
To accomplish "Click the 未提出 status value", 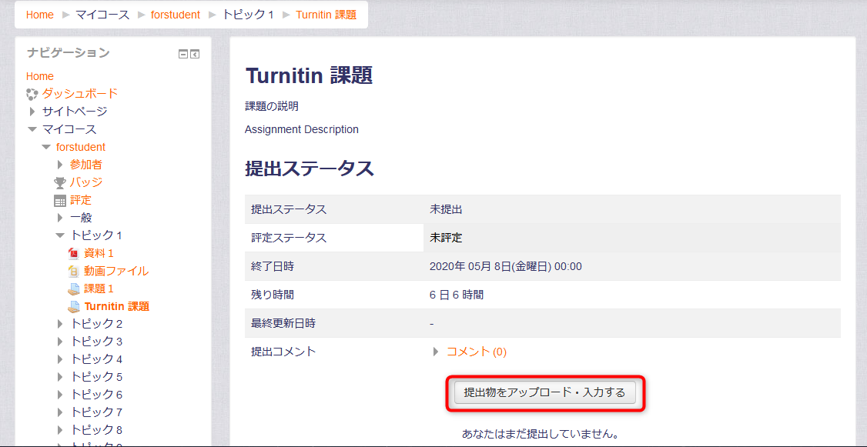I will click(446, 209).
